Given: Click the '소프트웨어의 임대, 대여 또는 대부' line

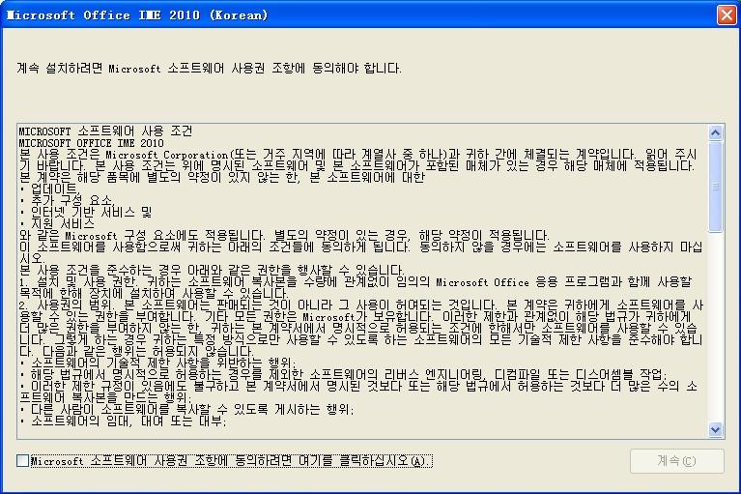Looking at the screenshot, I should click(124, 421).
